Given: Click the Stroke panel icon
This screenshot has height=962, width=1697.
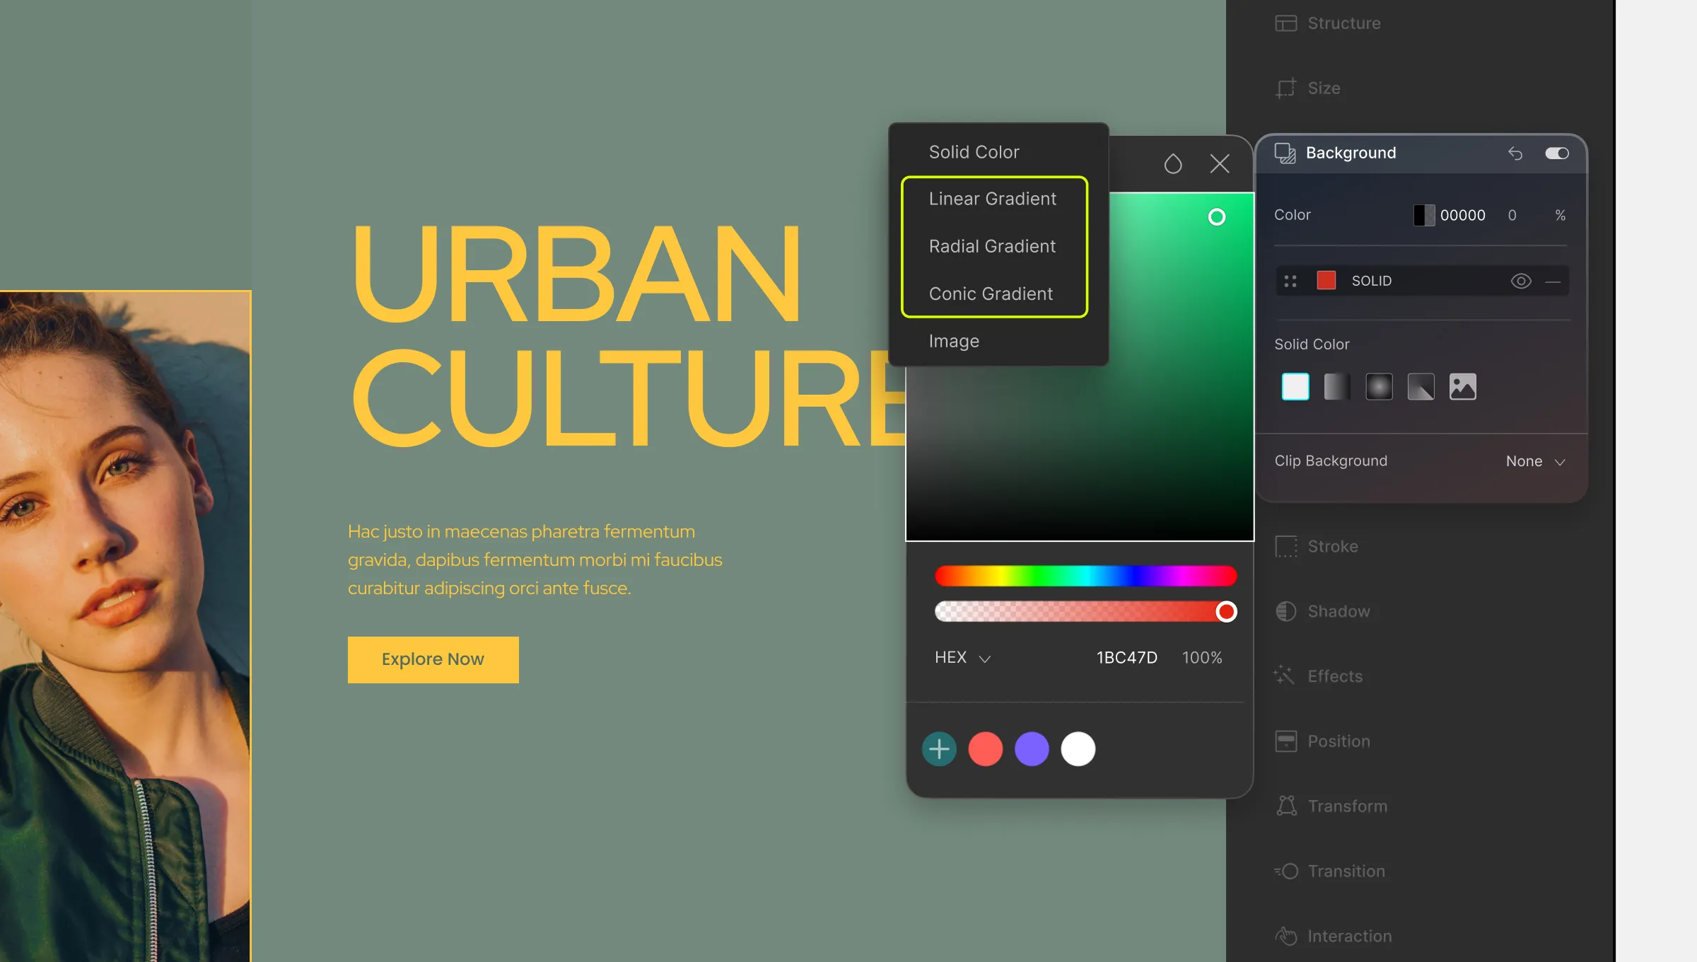Looking at the screenshot, I should pos(1284,545).
